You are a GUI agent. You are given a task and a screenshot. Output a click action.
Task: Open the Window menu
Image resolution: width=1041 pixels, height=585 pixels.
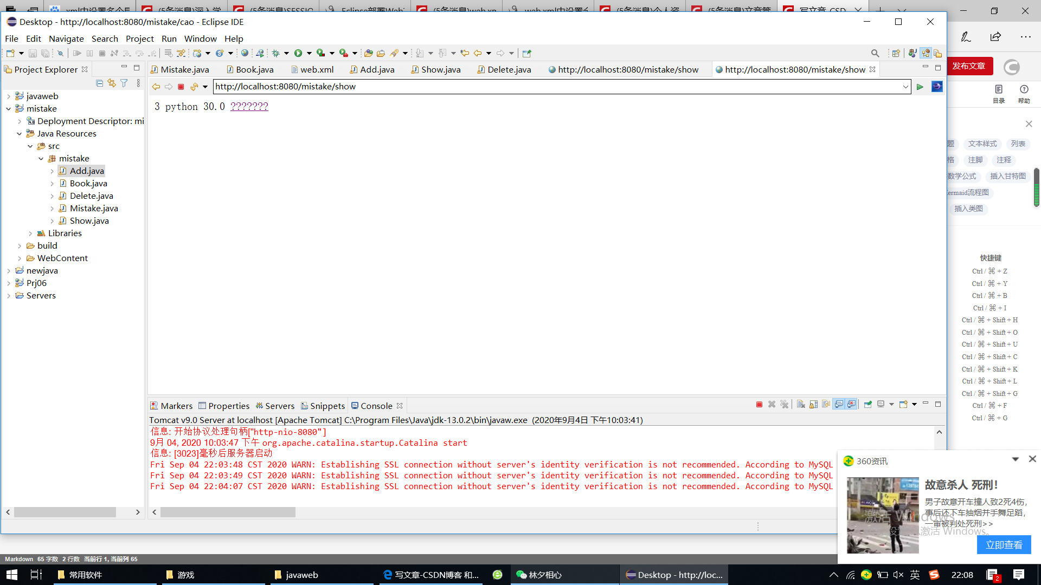pos(200,38)
